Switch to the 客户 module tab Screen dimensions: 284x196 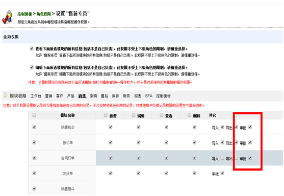60,96
